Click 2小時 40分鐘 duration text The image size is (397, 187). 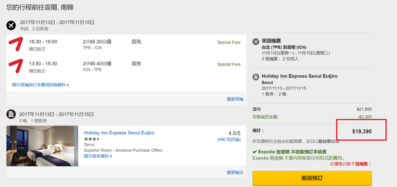tap(97, 63)
